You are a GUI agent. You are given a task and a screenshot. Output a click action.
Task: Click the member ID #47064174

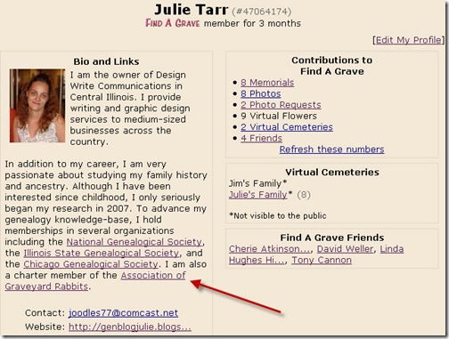[x=261, y=12]
